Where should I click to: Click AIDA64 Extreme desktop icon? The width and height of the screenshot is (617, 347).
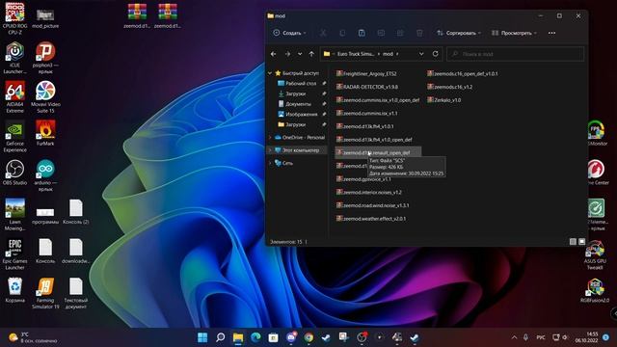[15, 96]
